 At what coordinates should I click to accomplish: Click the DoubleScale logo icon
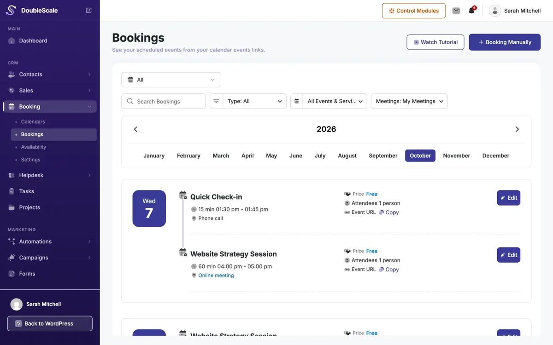tap(11, 10)
